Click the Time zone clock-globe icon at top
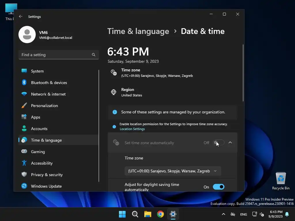The width and height of the screenshot is (295, 221). tap(114, 73)
